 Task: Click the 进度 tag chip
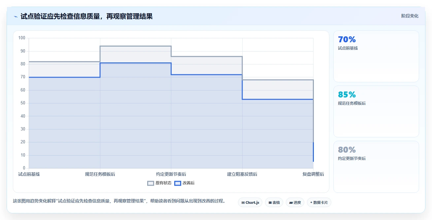click(295, 202)
